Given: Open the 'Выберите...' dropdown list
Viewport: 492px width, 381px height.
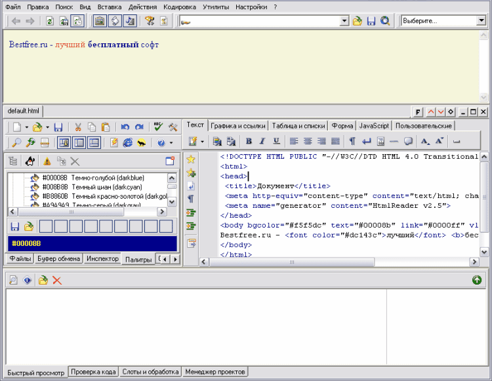Looking at the screenshot, I should click(x=481, y=21).
